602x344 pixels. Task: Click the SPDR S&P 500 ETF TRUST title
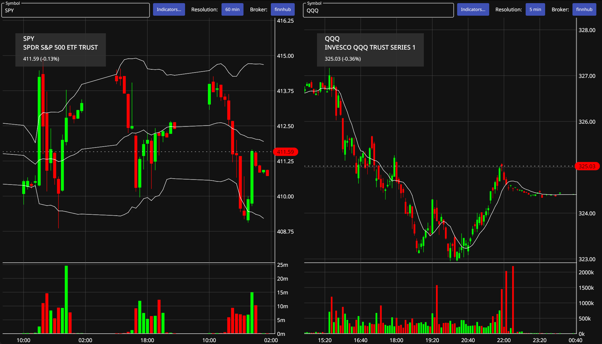[60, 47]
